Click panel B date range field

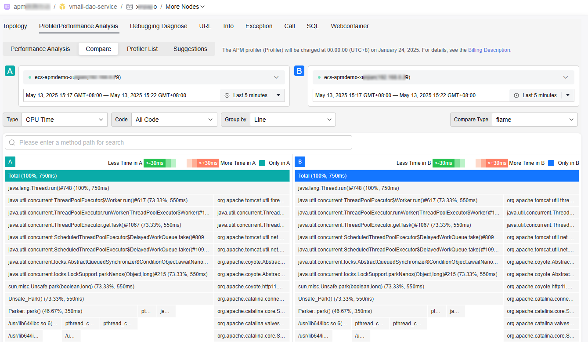pyautogui.click(x=411, y=95)
